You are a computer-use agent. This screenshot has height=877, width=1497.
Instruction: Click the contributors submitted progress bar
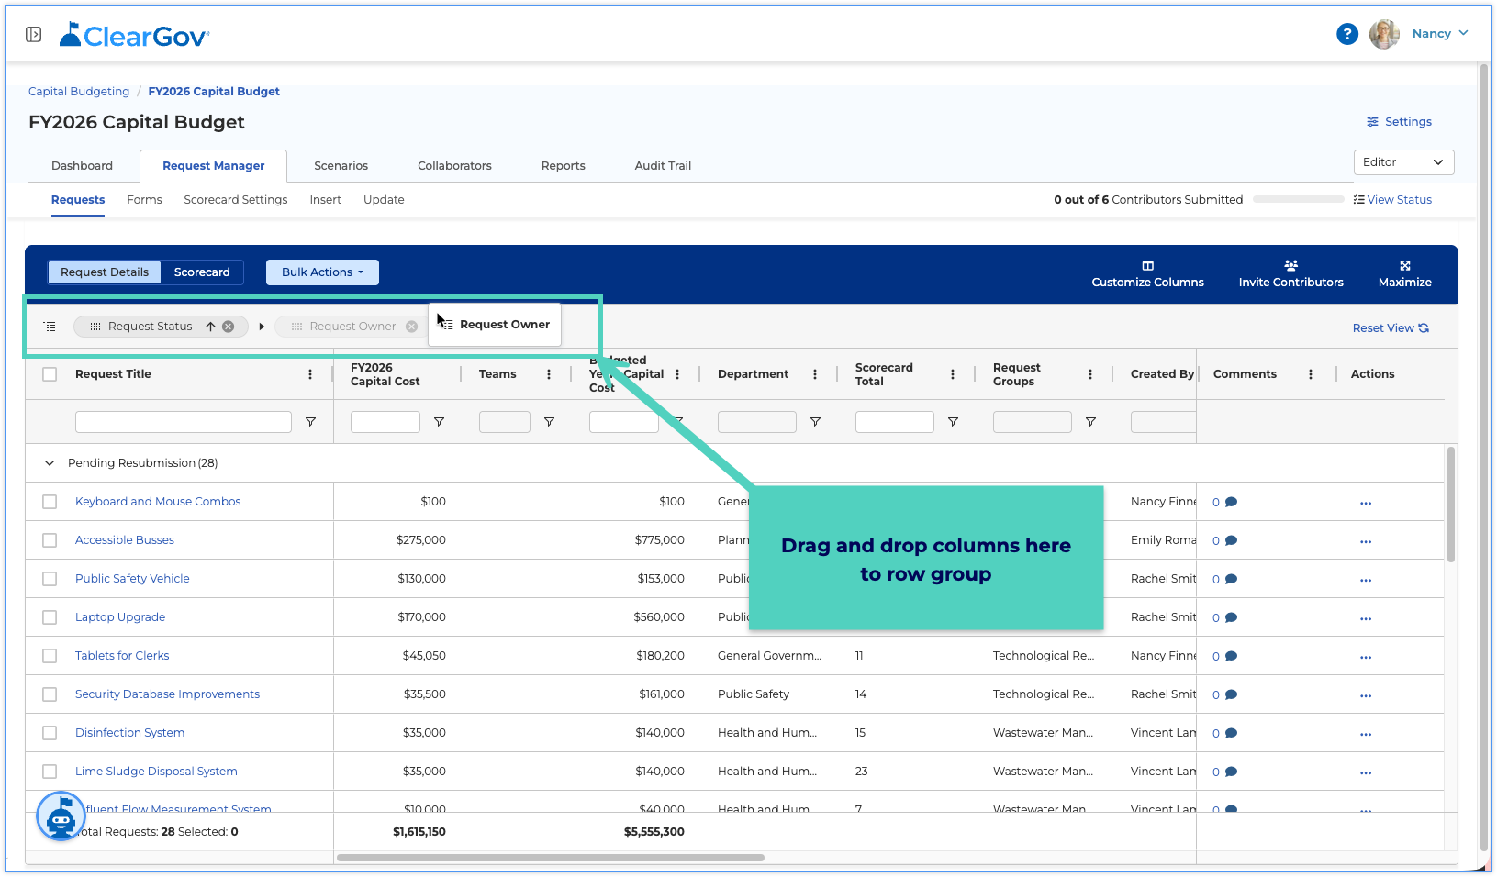(1298, 199)
